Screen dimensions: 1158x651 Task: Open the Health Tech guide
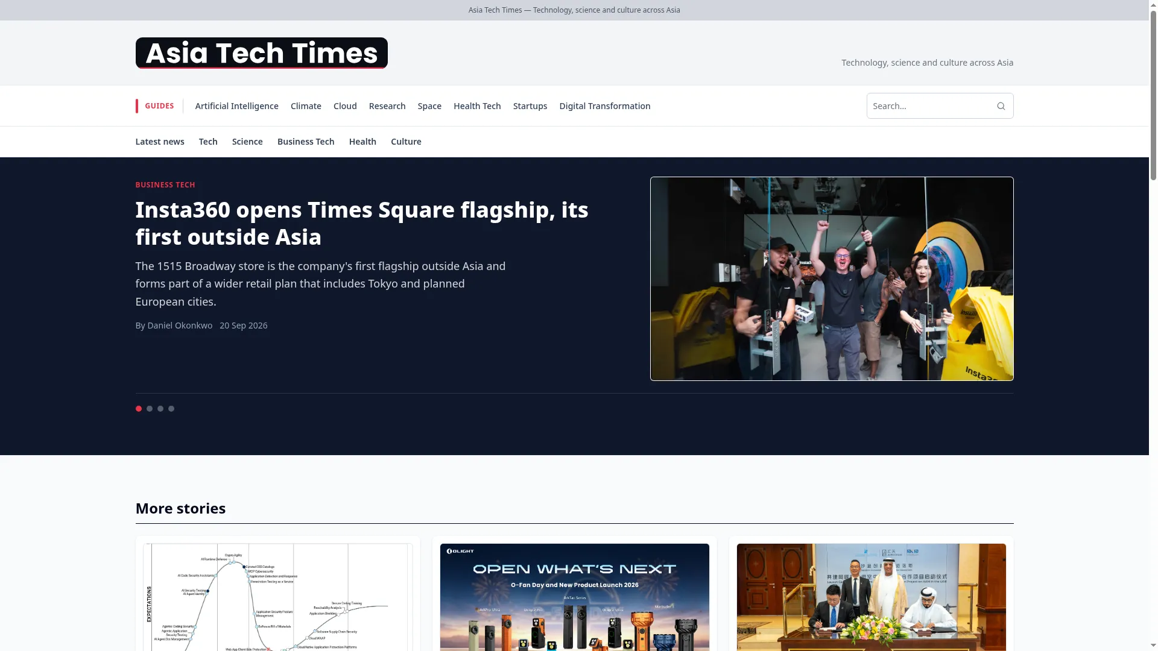tap(477, 106)
